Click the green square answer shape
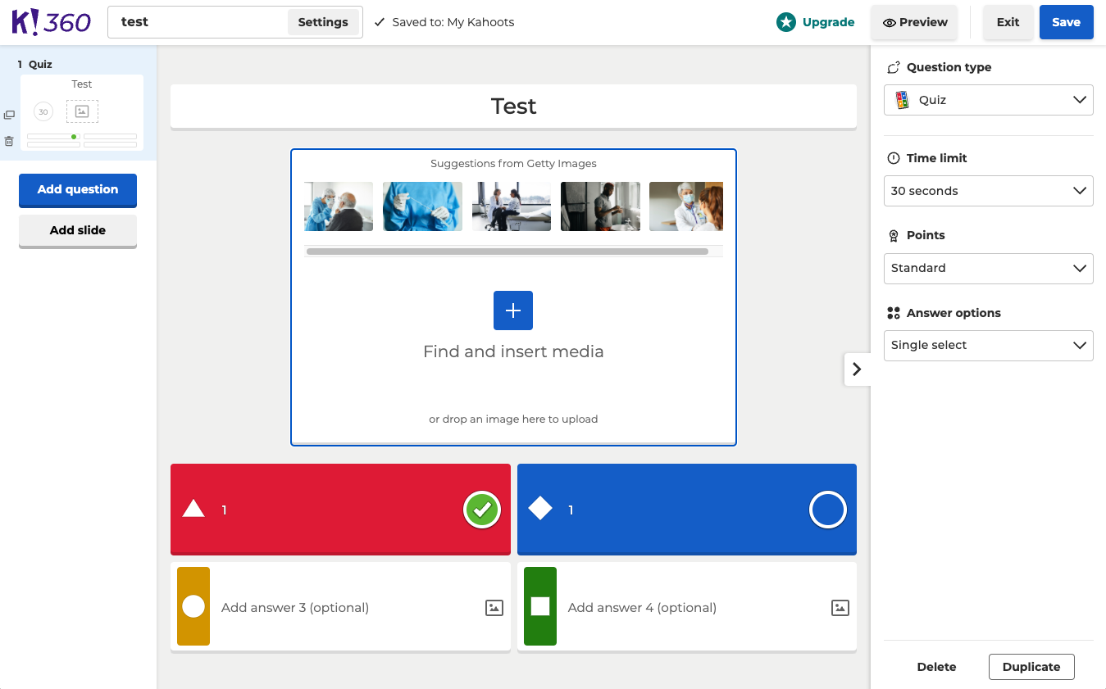Screen dimensions: 1106x689 pyautogui.click(x=540, y=606)
